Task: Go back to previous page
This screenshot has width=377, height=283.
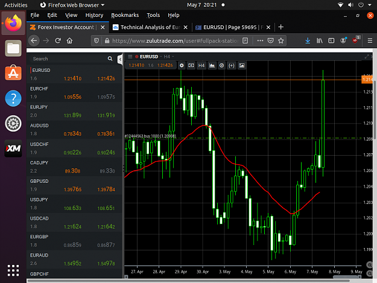Action: [x=34, y=40]
